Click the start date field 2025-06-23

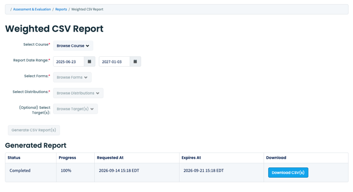coord(68,62)
